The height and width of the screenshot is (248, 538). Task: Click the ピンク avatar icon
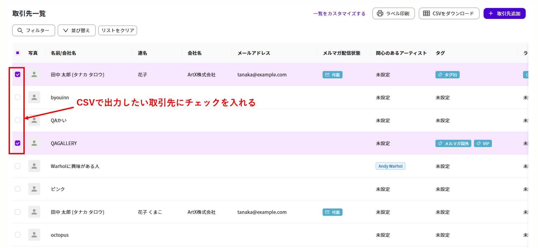(x=34, y=189)
